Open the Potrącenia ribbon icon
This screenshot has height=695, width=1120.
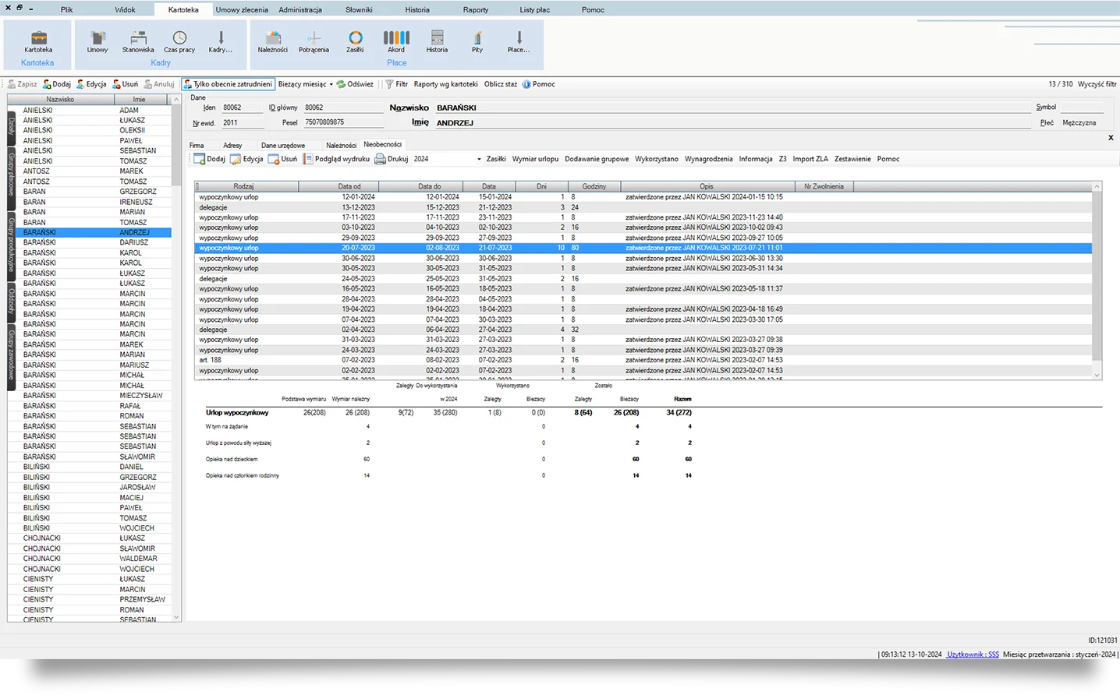[314, 41]
